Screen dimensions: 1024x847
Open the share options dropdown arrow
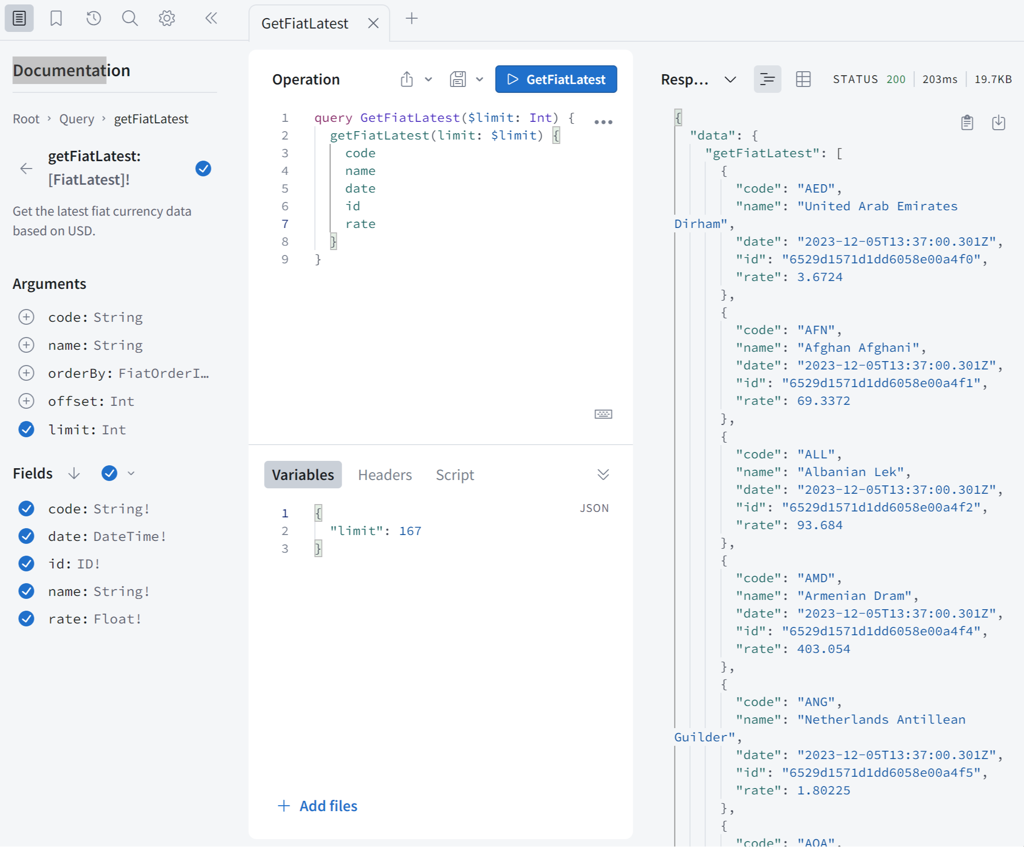pos(428,79)
